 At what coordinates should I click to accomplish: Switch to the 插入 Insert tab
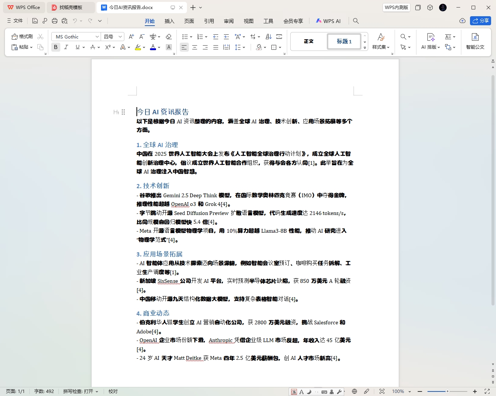(170, 21)
